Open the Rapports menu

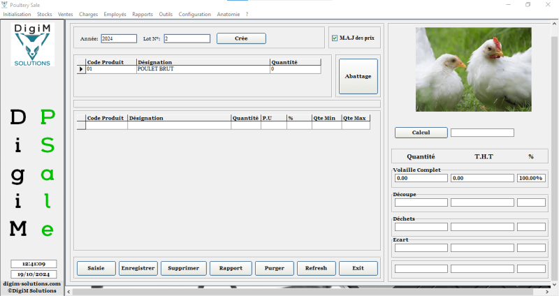click(x=143, y=14)
